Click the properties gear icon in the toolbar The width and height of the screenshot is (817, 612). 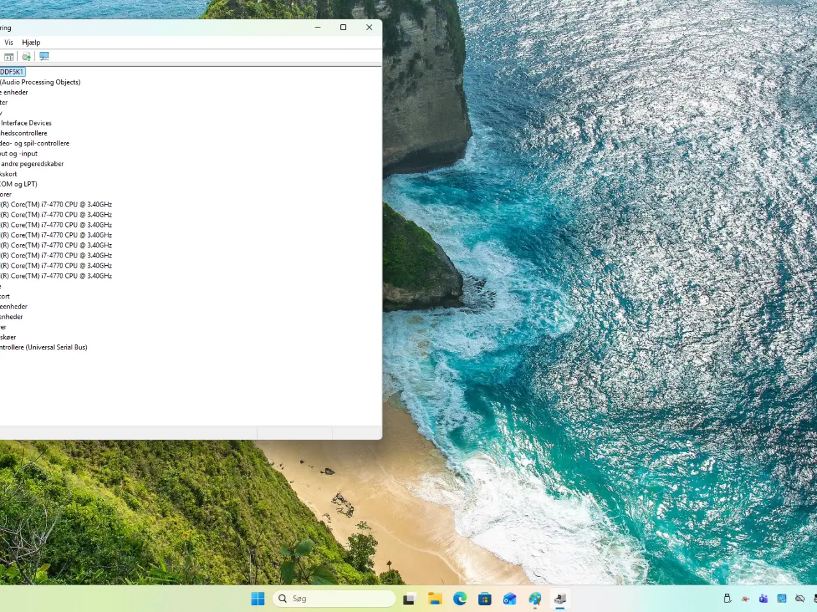click(26, 56)
